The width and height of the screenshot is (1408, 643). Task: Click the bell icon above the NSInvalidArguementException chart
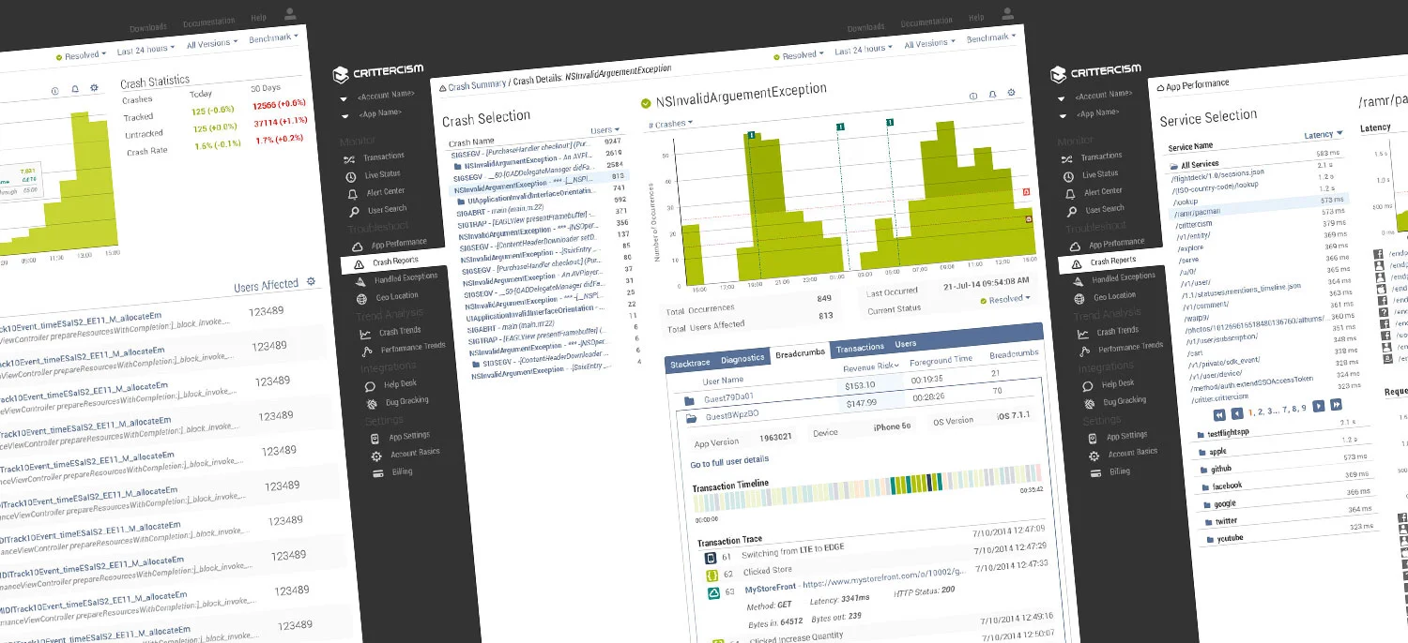coord(992,95)
